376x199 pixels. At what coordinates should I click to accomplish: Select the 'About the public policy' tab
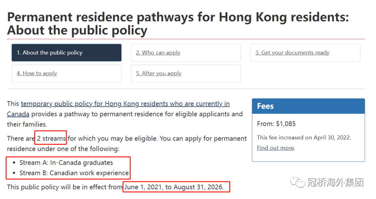(x=66, y=53)
